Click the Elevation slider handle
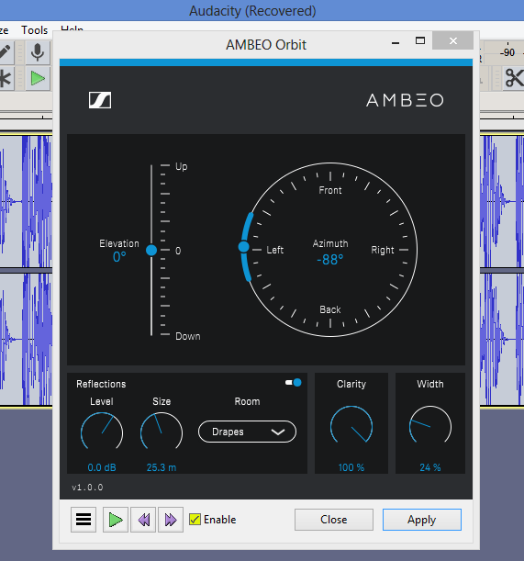524x561 pixels. pos(151,250)
